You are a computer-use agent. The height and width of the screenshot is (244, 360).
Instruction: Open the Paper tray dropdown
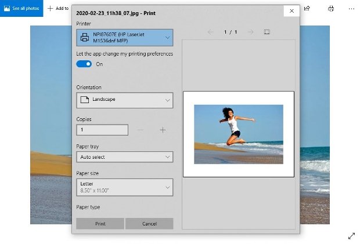tap(125, 157)
